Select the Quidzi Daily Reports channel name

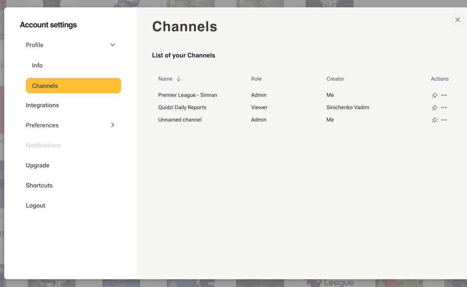[182, 108]
